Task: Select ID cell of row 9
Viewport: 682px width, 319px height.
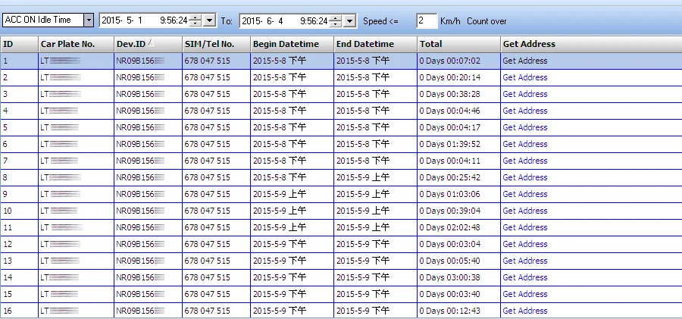Action: pos(19,194)
